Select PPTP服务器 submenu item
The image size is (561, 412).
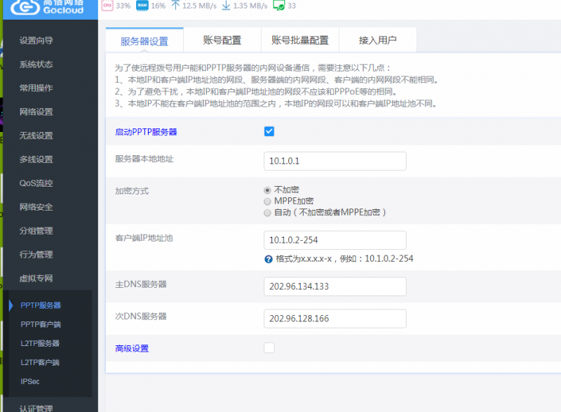41,305
